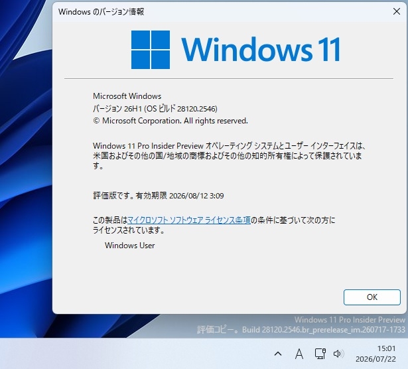Open the network status tray icon

(x=320, y=354)
